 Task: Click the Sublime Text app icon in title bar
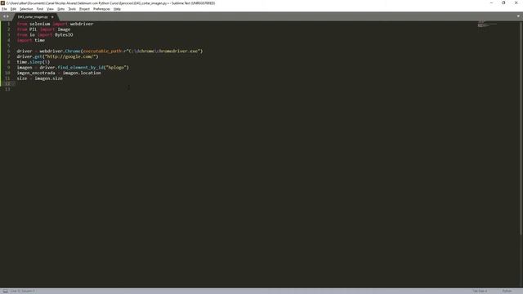point(2,3)
